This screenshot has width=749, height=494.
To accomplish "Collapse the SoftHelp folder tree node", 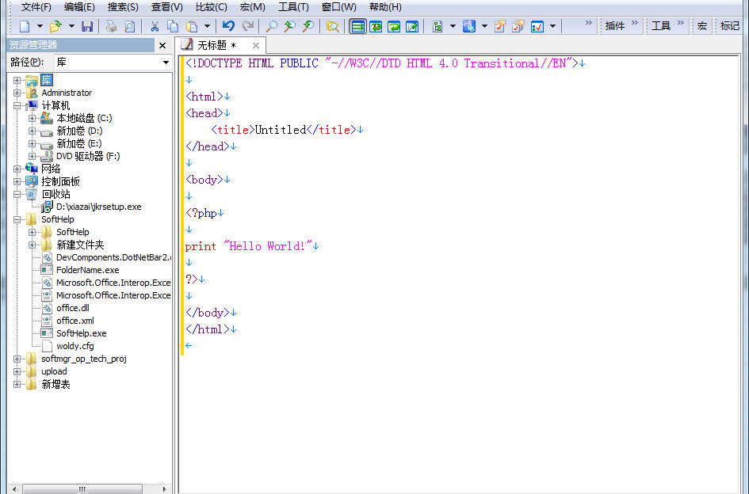I will point(17,219).
